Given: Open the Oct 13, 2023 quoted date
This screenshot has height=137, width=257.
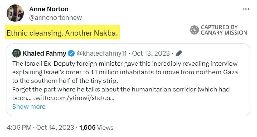Looking at the screenshot, I should (151, 53).
